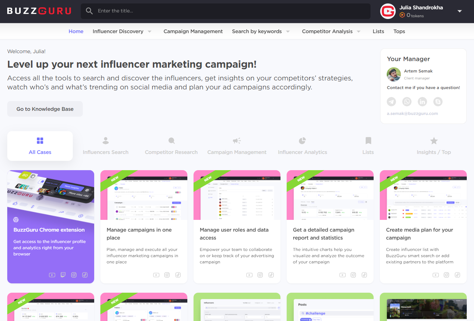Open the campaign report and statistics card thumbnail

(x=330, y=195)
